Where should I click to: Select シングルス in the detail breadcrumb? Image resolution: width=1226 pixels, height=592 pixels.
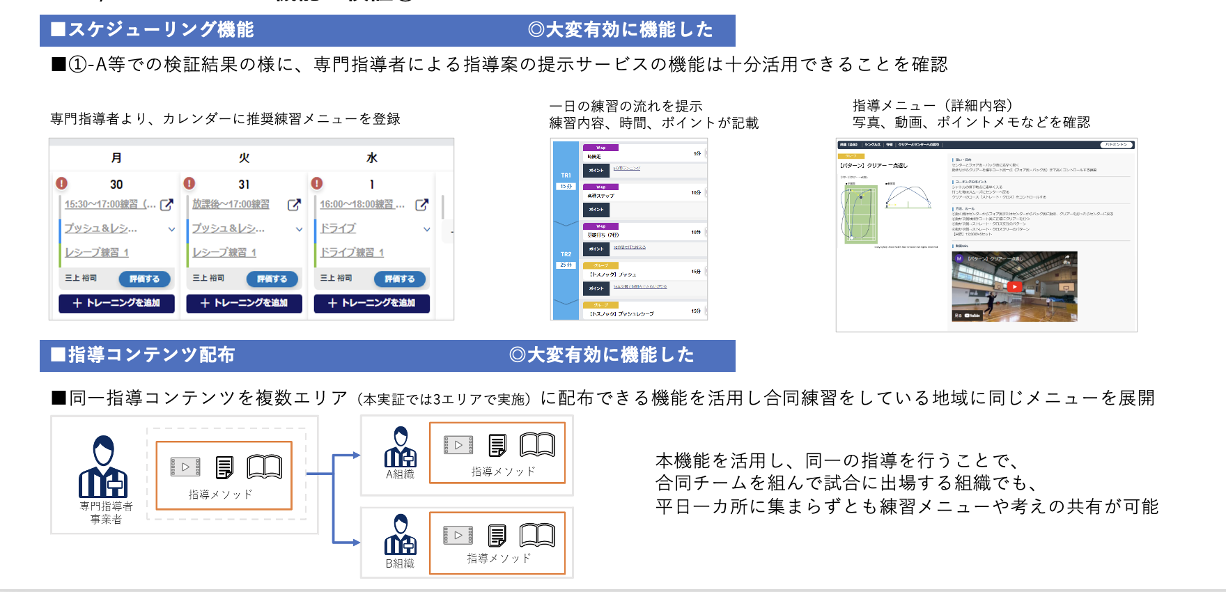tap(873, 145)
